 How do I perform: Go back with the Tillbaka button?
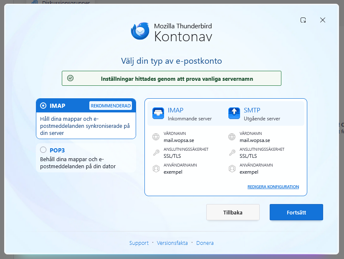[233, 212]
